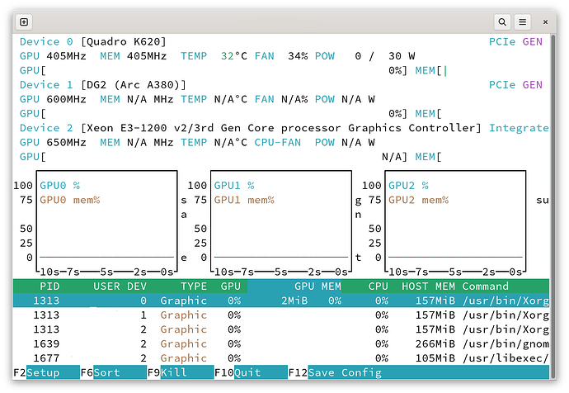Image resolution: width=569 pixels, height=393 pixels.
Task: Choose F9 Kill
Action: tap(181, 372)
